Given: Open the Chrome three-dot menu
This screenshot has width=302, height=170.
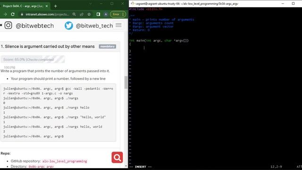Looking at the screenshot, I should coord(123,14).
